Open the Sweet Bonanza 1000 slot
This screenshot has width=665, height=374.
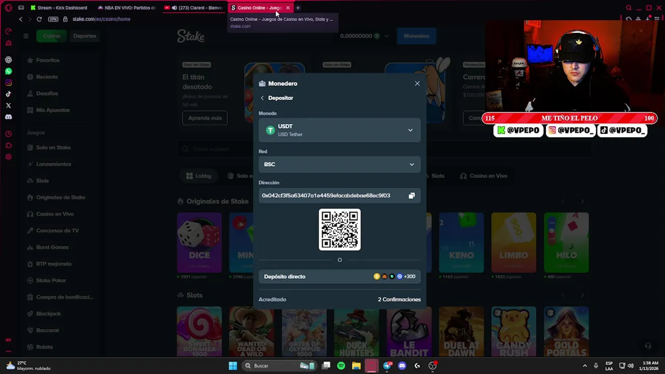coord(199,331)
